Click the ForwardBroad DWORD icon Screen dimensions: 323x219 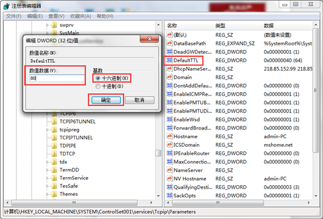(x=169, y=128)
